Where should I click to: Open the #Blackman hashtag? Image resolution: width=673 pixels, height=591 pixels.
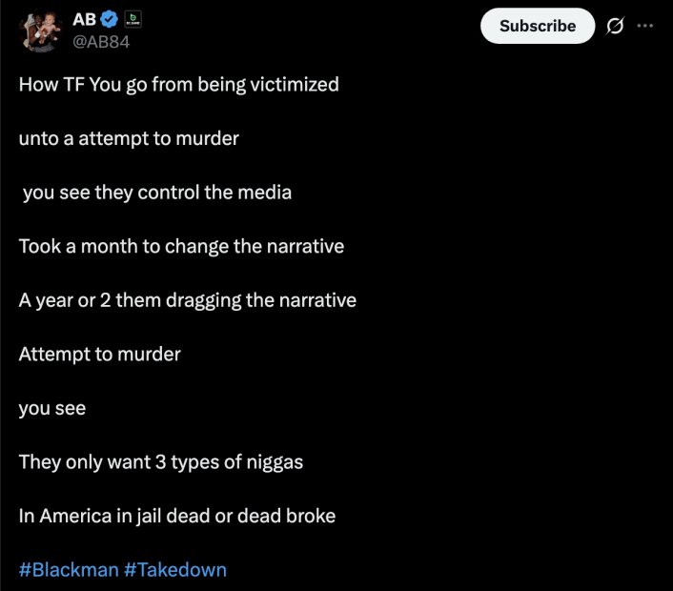point(69,570)
